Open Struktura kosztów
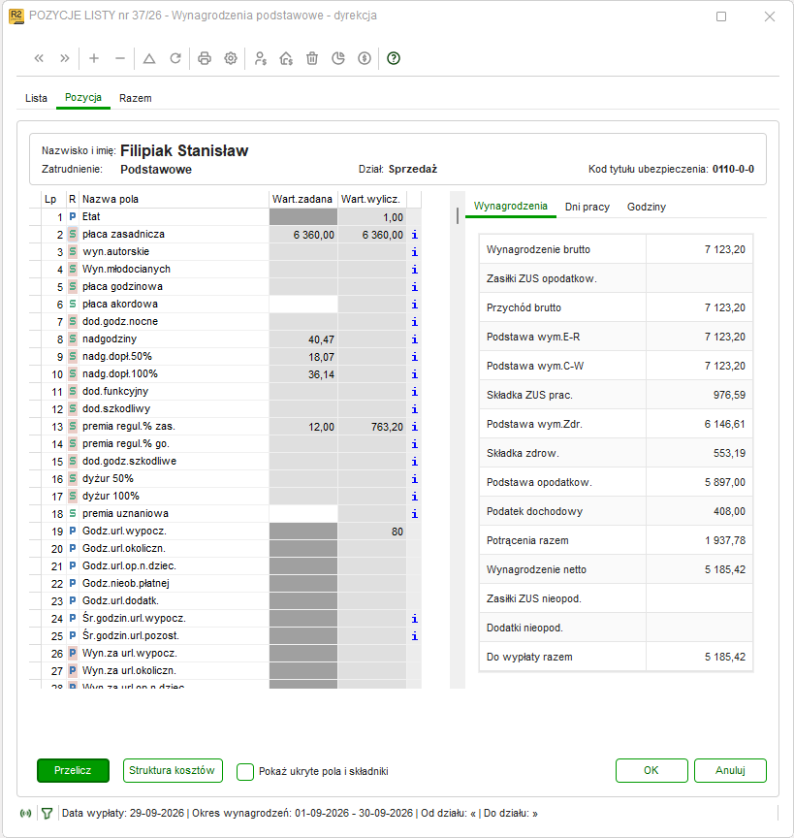The height and width of the screenshot is (838, 794). pyautogui.click(x=173, y=771)
